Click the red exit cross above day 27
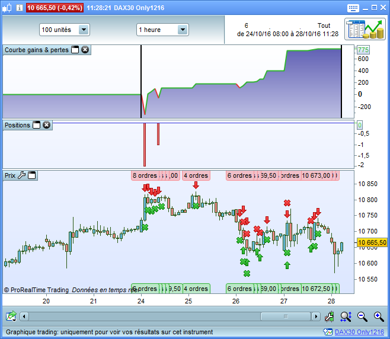Image resolution: width=390 pixels, height=339 pixels. (x=287, y=203)
